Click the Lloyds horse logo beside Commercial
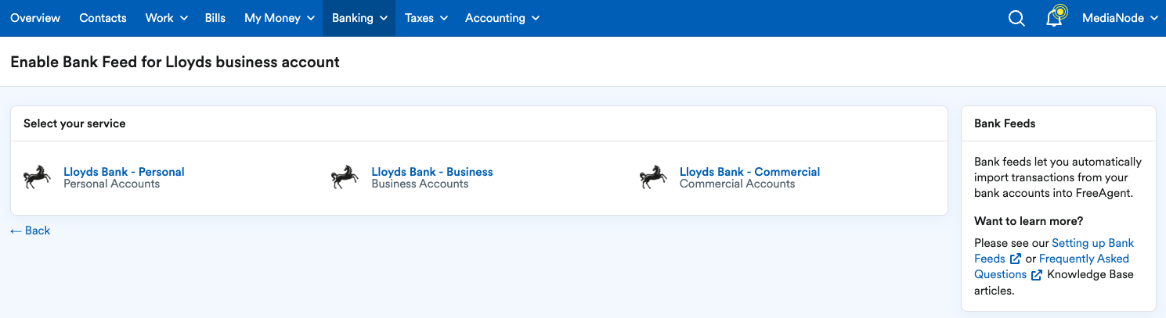The height and width of the screenshot is (318, 1166). [653, 177]
